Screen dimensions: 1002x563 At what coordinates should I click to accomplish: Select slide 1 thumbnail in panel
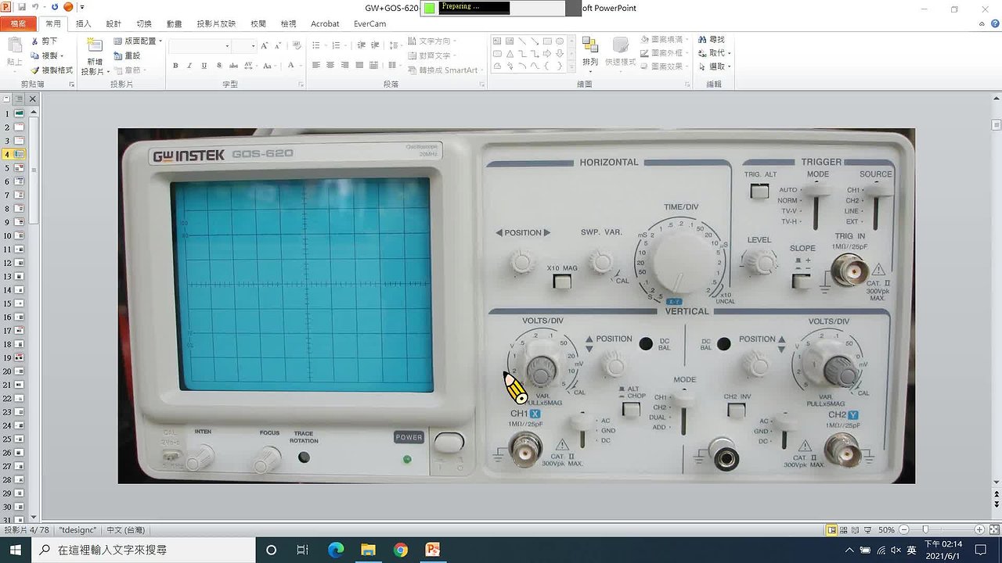[20, 113]
